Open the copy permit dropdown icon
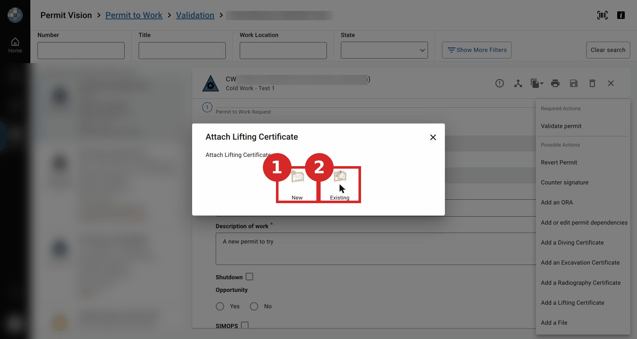Image resolution: width=637 pixels, height=339 pixels. [x=537, y=83]
